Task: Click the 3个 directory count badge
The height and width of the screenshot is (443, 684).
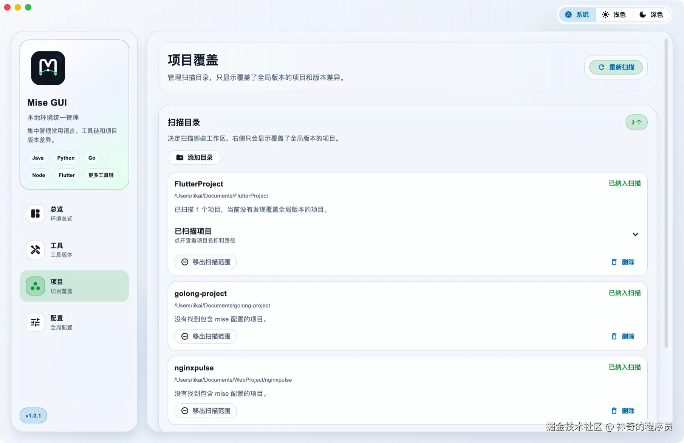Action: 636,123
